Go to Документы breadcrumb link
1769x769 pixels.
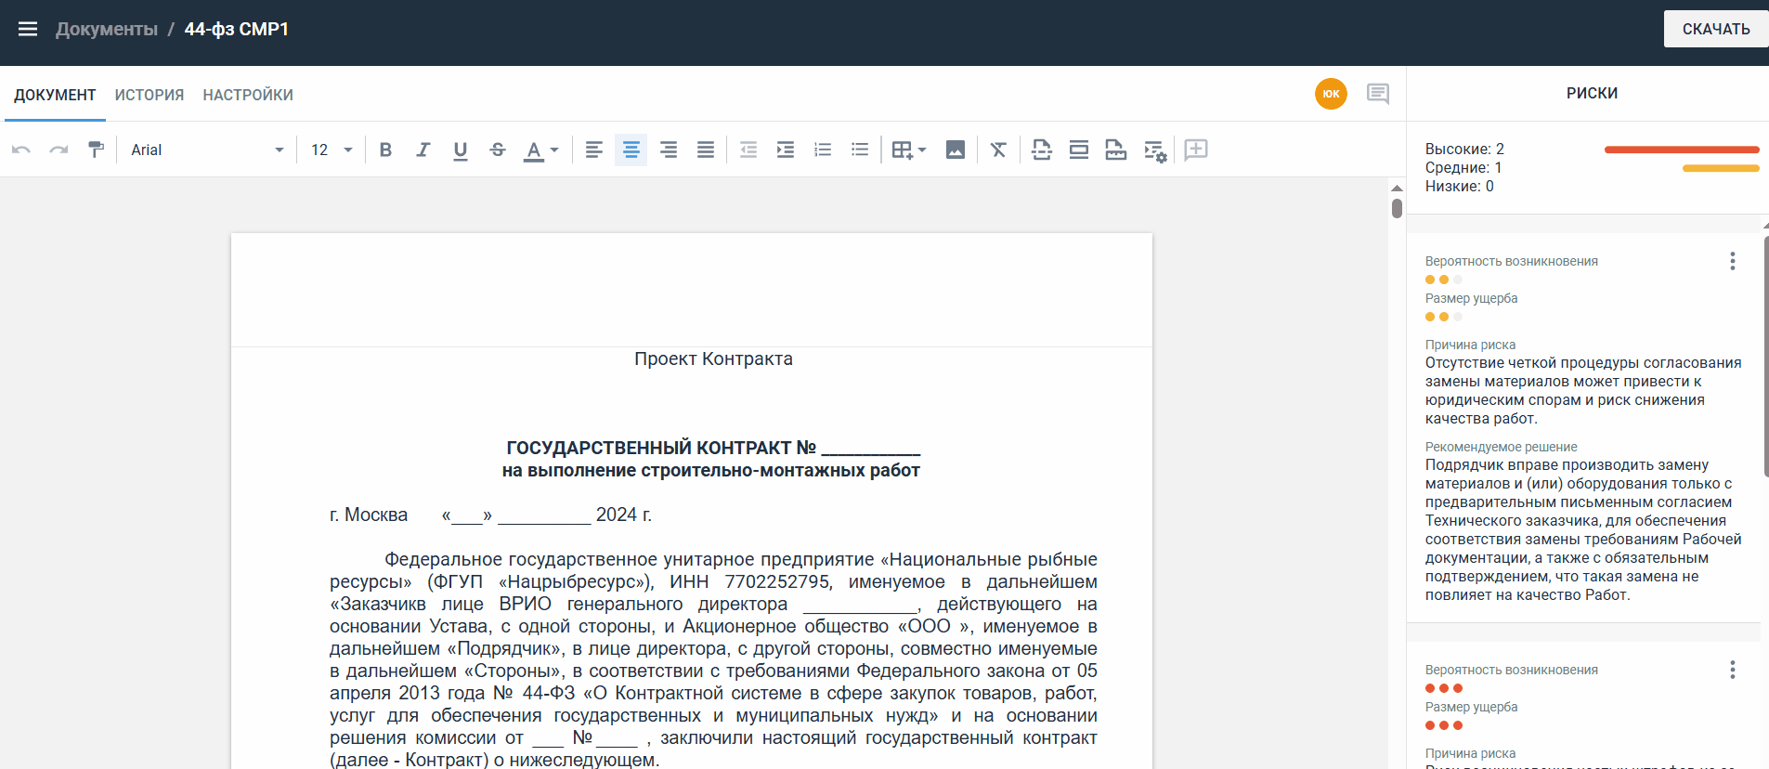tap(107, 29)
